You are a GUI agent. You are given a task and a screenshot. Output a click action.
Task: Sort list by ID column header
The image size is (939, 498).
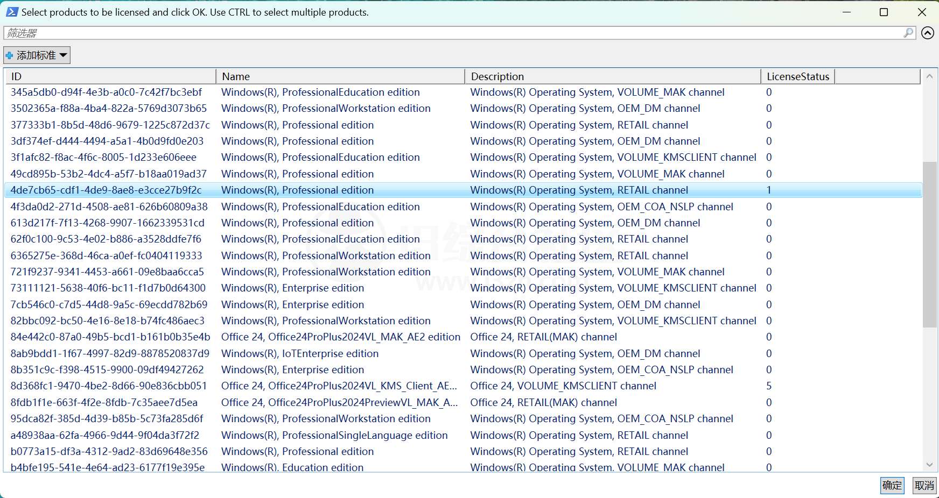click(x=110, y=76)
